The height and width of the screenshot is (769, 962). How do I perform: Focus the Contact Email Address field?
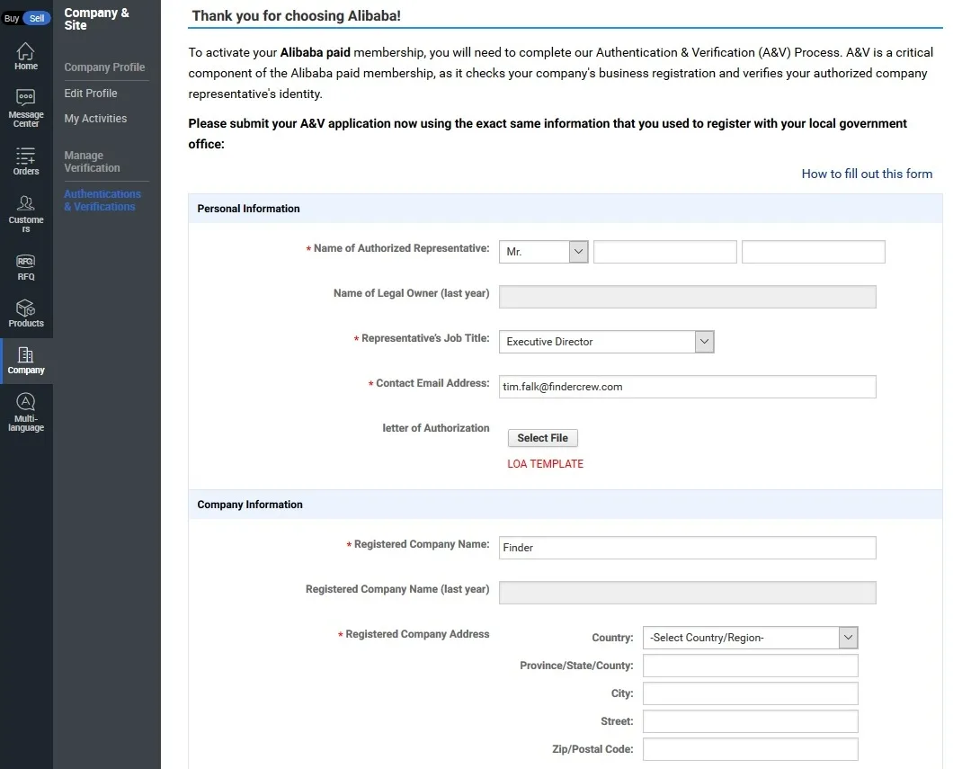click(687, 387)
